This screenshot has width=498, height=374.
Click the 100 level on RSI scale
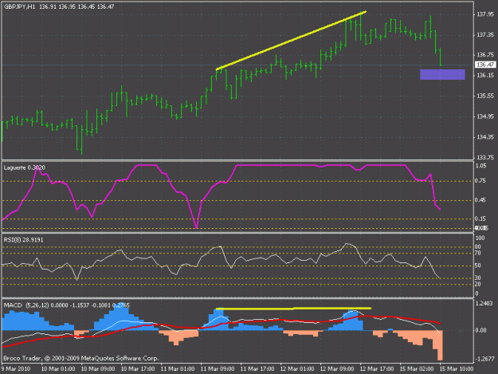480,238
